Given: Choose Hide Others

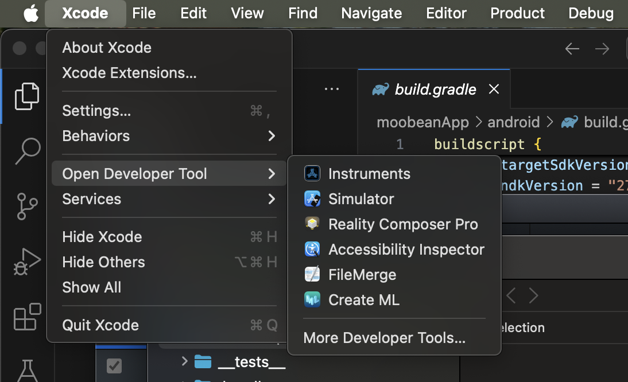Looking at the screenshot, I should point(169,262).
